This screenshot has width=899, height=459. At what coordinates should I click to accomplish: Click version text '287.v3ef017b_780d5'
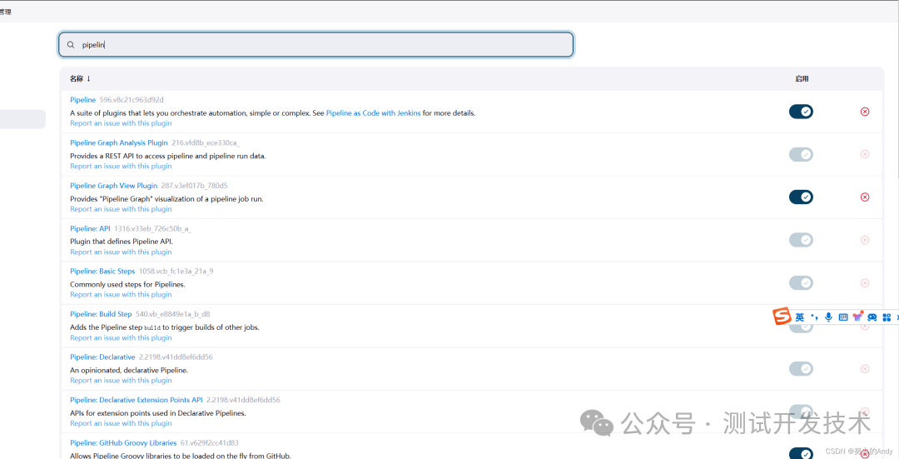(x=194, y=186)
